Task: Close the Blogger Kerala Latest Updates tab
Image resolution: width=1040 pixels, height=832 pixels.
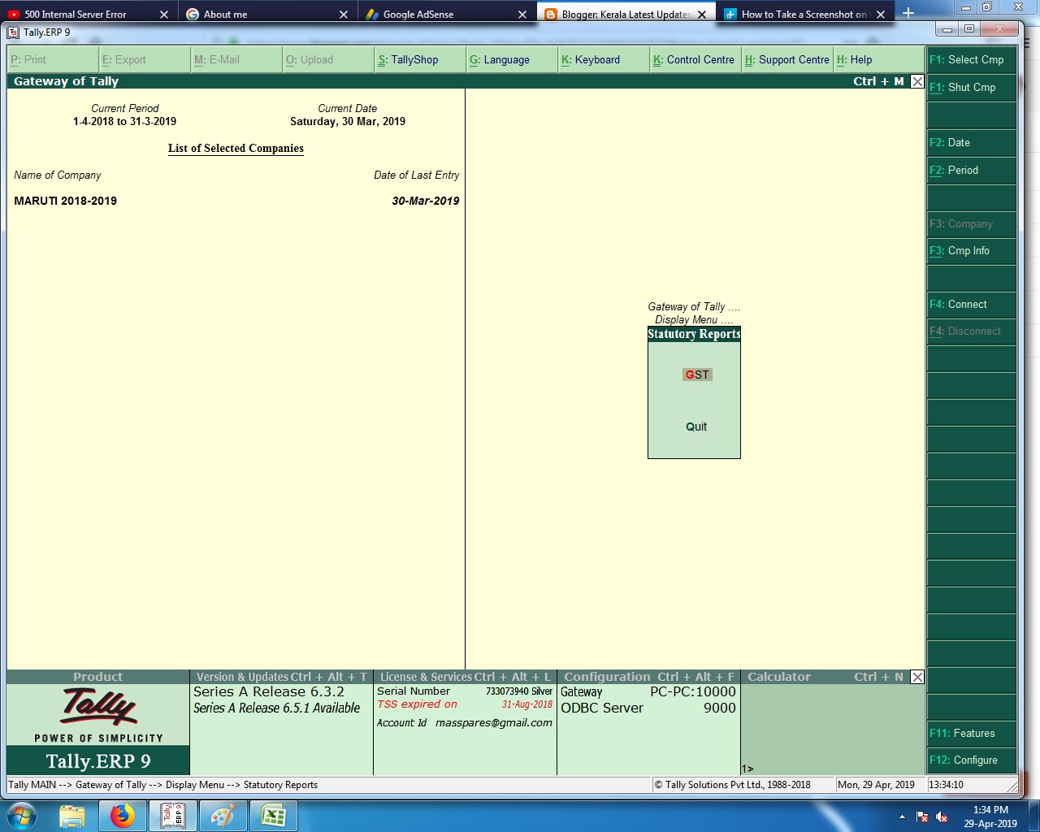Action: tap(702, 15)
